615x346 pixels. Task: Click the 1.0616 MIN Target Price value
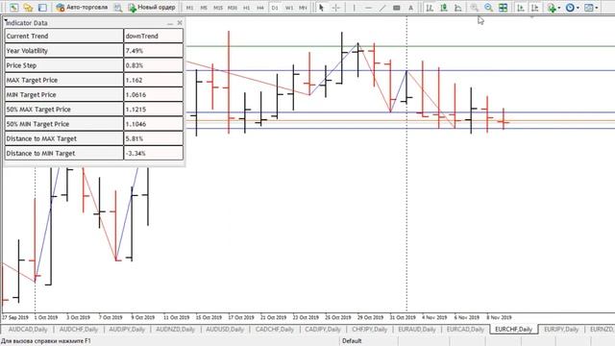pyautogui.click(x=154, y=94)
